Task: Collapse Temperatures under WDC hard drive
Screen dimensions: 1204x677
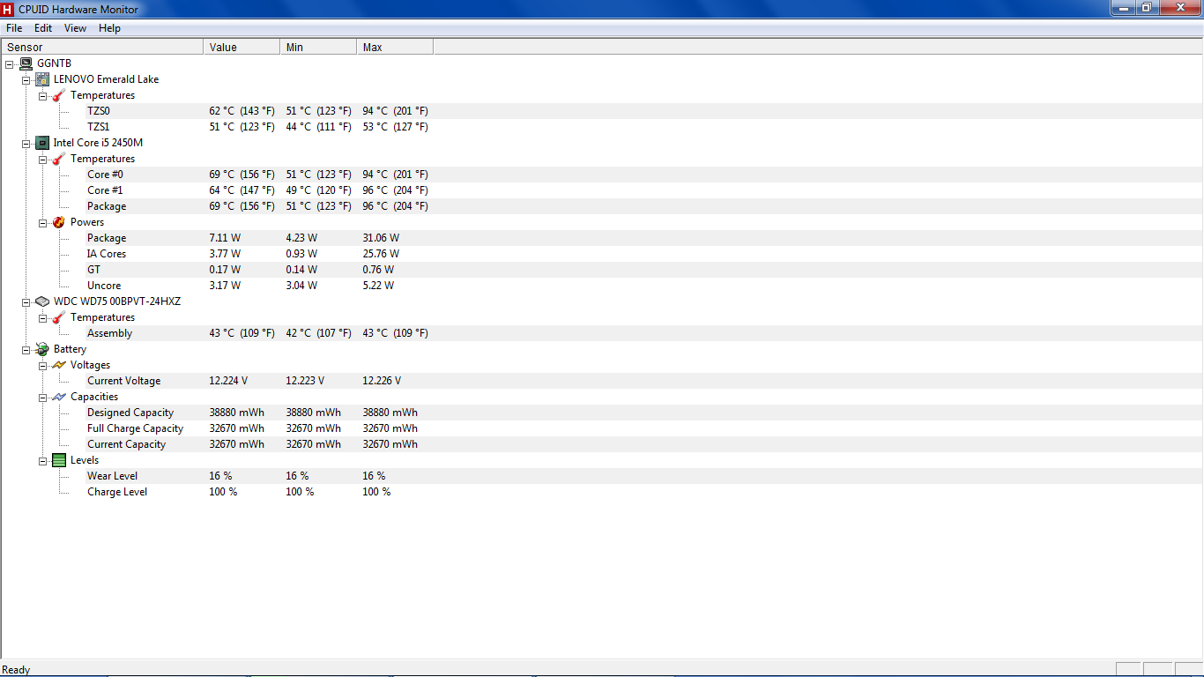Action: click(x=43, y=318)
